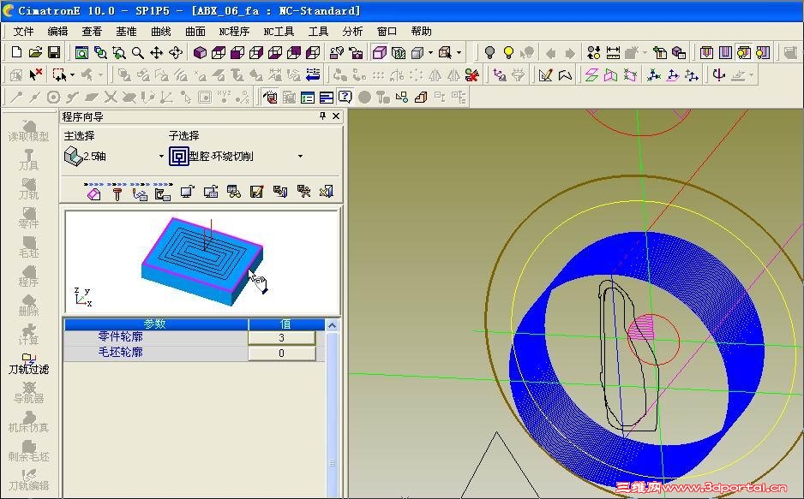Image resolution: width=804 pixels, height=499 pixels.
Task: Click the pocket spiral cutting preview image
Action: (x=201, y=262)
